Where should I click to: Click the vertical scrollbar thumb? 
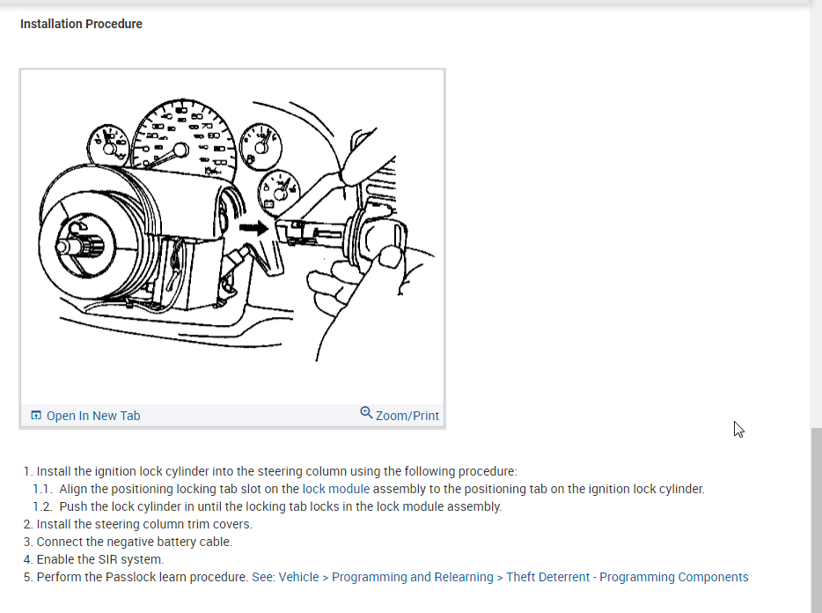[816, 520]
